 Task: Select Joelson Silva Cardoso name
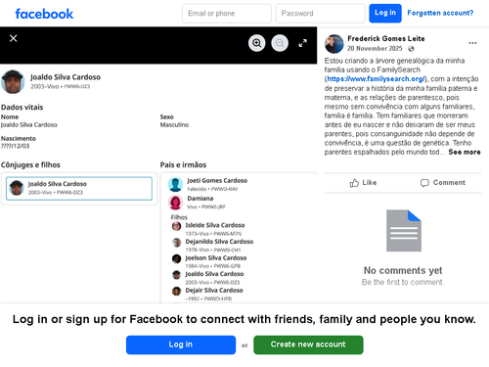point(216,257)
